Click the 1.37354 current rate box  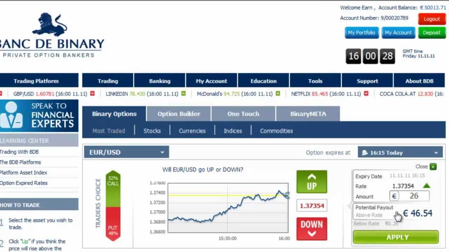tap(312, 205)
